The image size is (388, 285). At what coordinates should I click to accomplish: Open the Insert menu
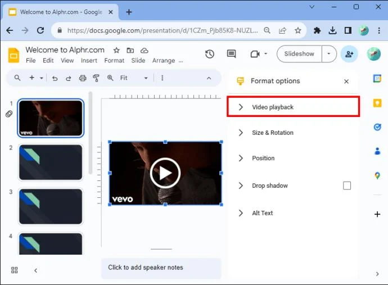coord(89,61)
